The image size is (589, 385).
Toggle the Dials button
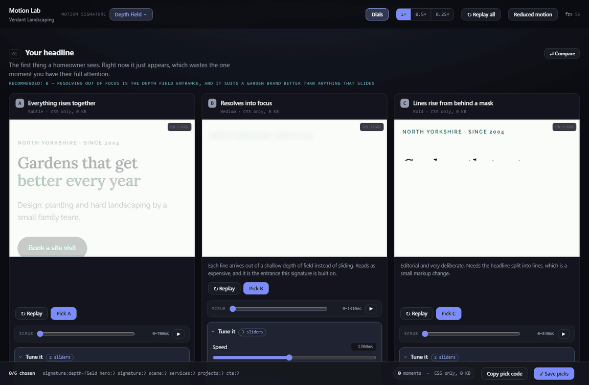click(377, 14)
